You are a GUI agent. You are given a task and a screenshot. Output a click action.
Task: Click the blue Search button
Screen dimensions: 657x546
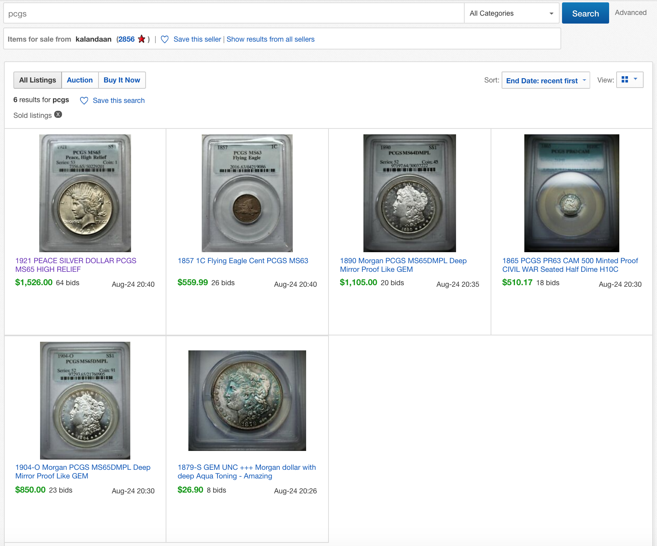585,13
